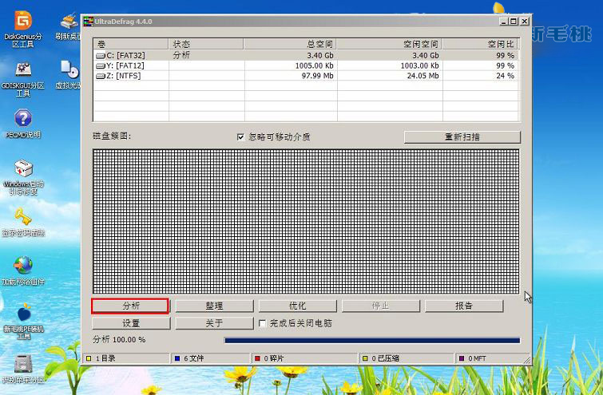Click the '24.05 Mb' free space cell
The height and width of the screenshot is (395, 603).
(422, 76)
